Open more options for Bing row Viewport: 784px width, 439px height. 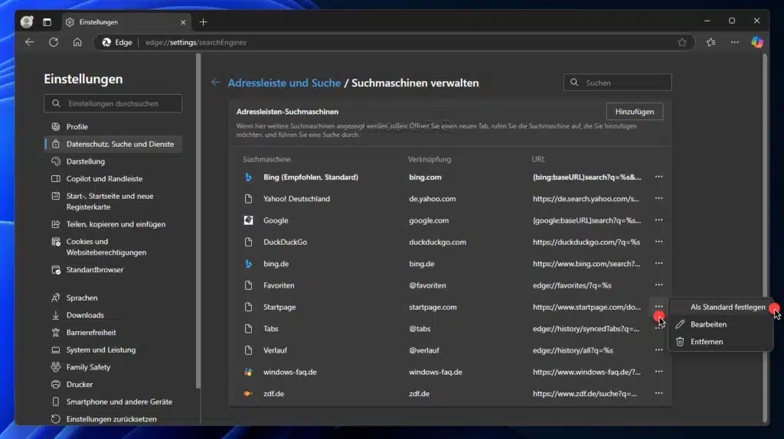coord(658,177)
